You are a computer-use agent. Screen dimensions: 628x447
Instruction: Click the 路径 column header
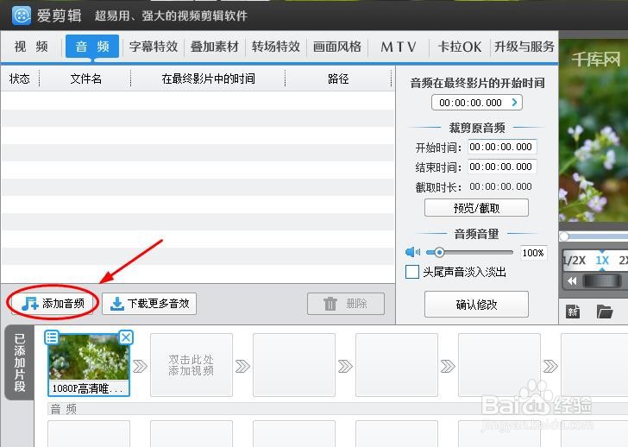coord(338,79)
